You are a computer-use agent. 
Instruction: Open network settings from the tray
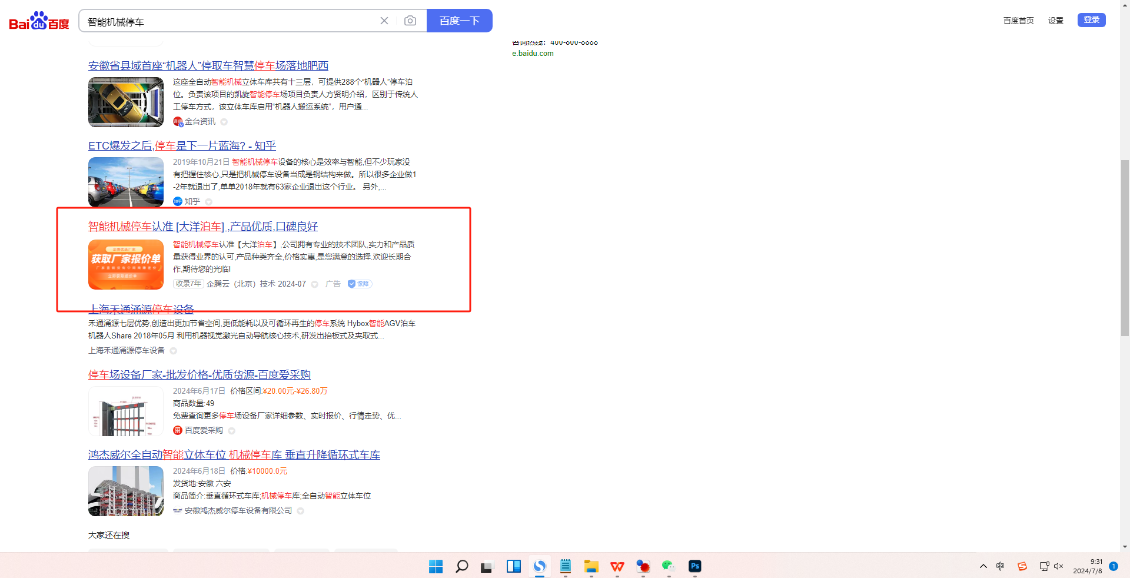click(x=1045, y=566)
